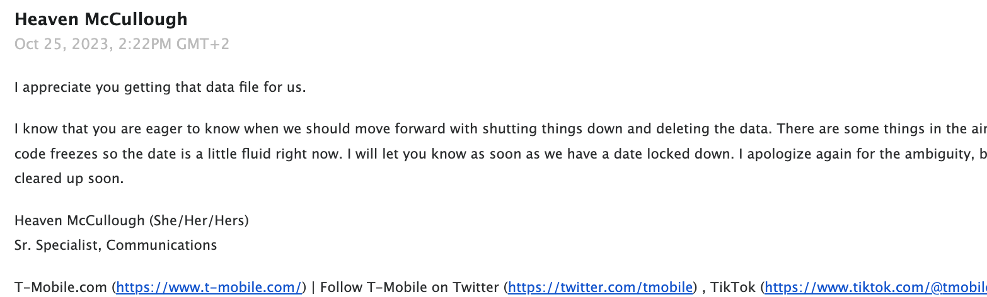Open the tiktok.com/@tmobile link

[876, 288]
